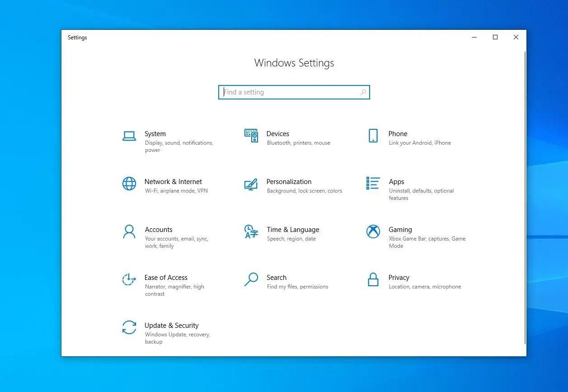This screenshot has width=568, height=392.
Task: Open the System laptop icon
Action: [129, 136]
